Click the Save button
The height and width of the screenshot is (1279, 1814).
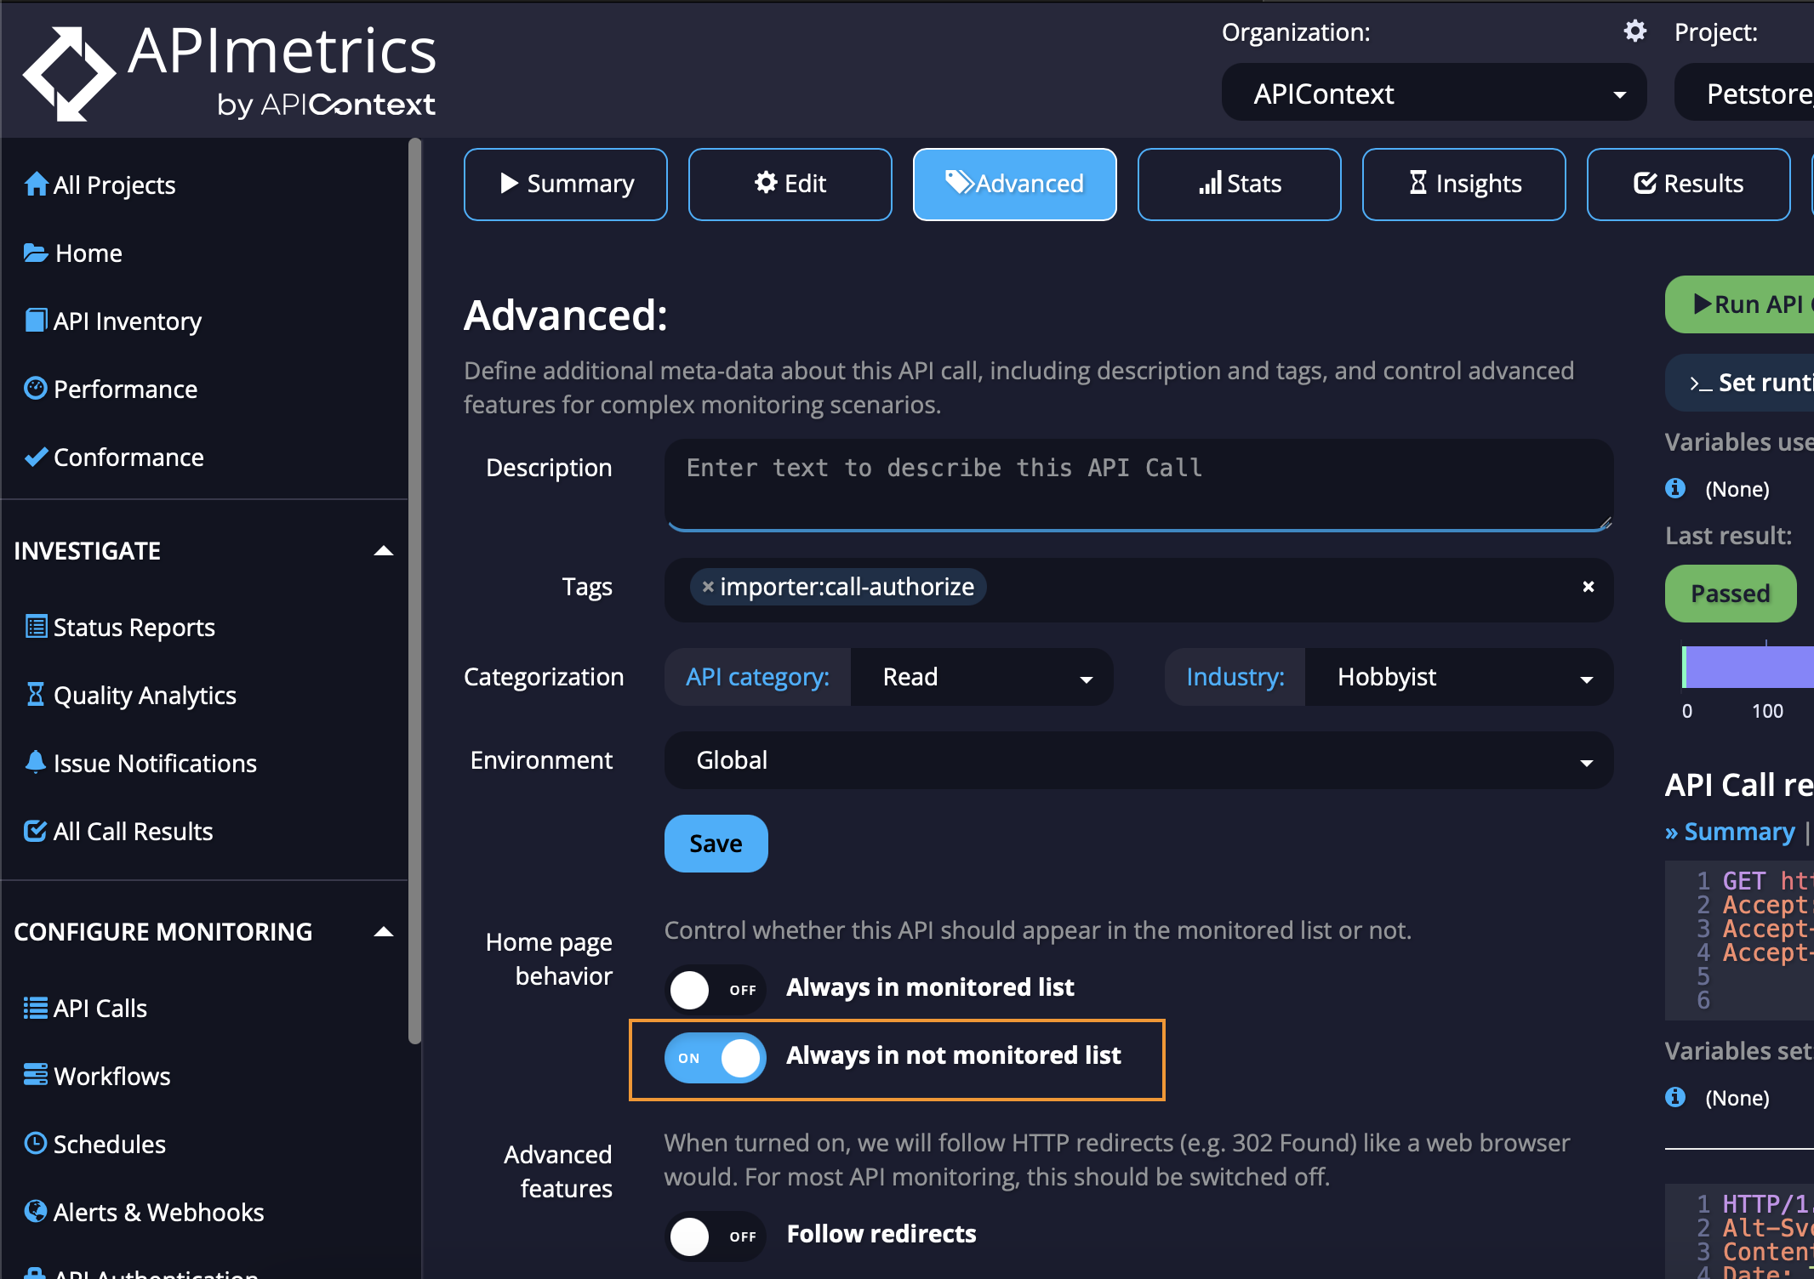(x=716, y=842)
